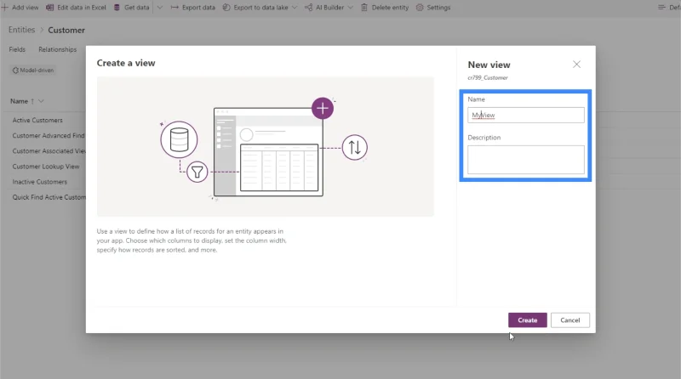681x379 pixels.
Task: Open the Active Customers view
Action: (37, 120)
